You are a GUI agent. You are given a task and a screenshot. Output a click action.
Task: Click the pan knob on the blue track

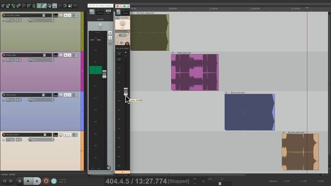click(61, 95)
